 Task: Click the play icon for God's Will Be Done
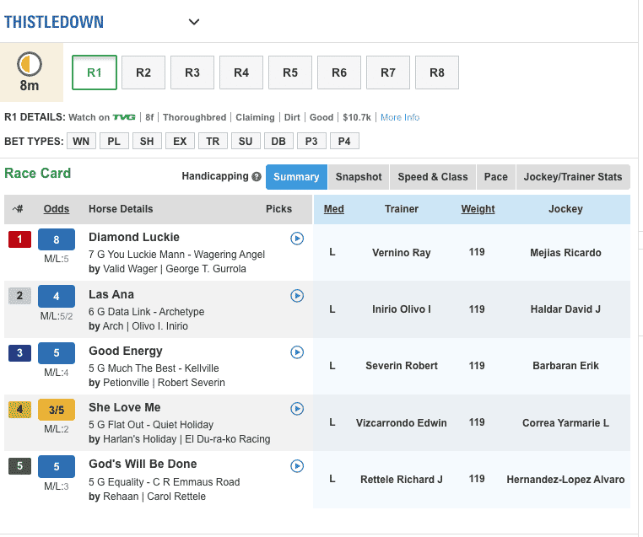point(297,465)
